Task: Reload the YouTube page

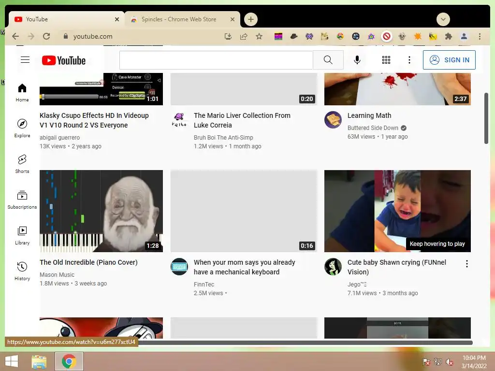Action: click(x=46, y=36)
